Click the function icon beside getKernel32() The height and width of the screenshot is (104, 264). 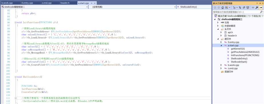click(x=228, y=49)
